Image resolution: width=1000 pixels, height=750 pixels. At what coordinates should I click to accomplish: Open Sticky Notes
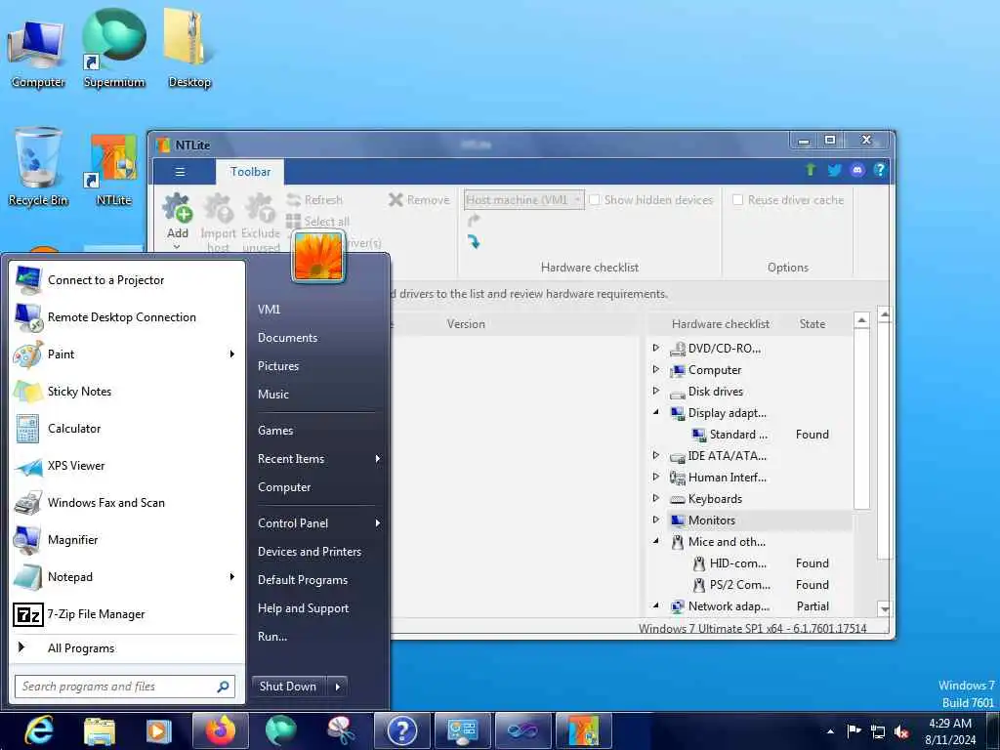tap(126, 391)
